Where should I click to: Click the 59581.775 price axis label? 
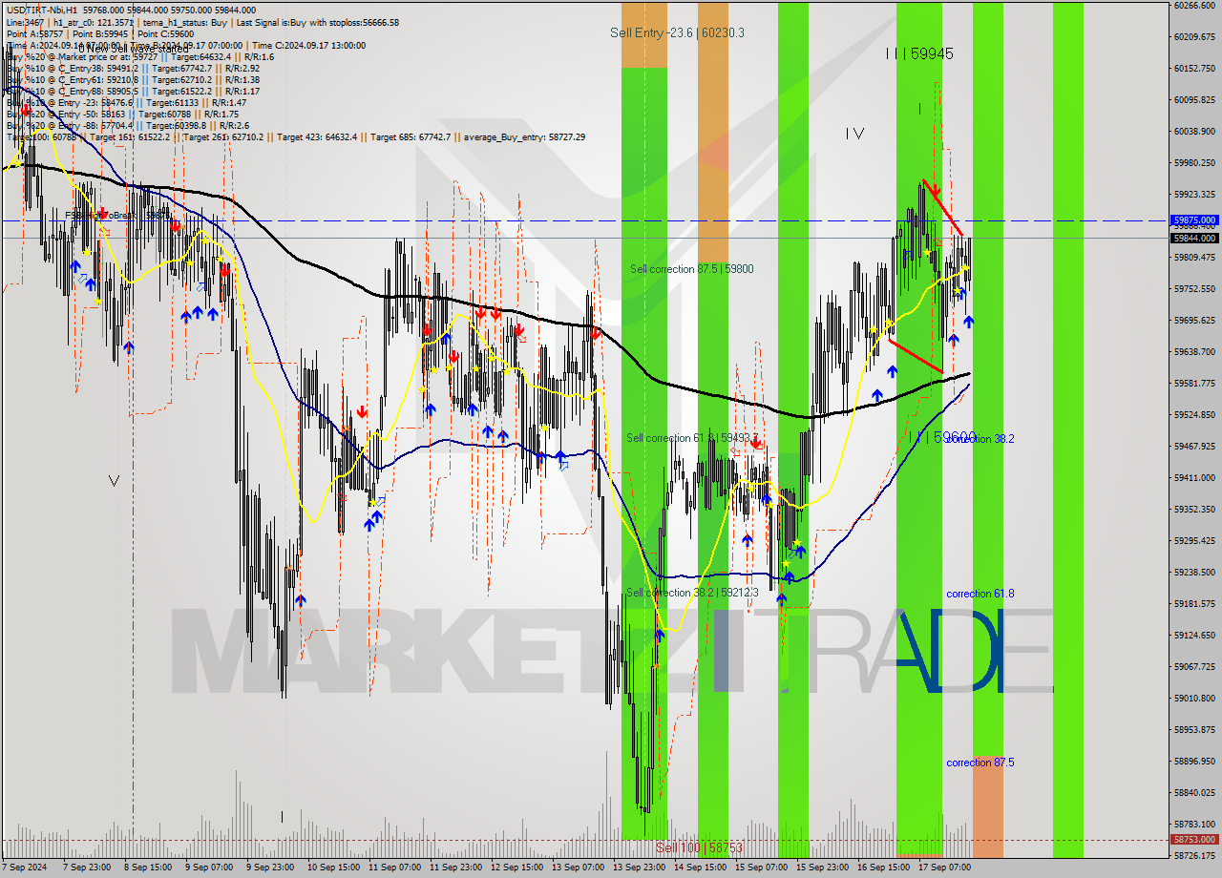pos(1194,383)
